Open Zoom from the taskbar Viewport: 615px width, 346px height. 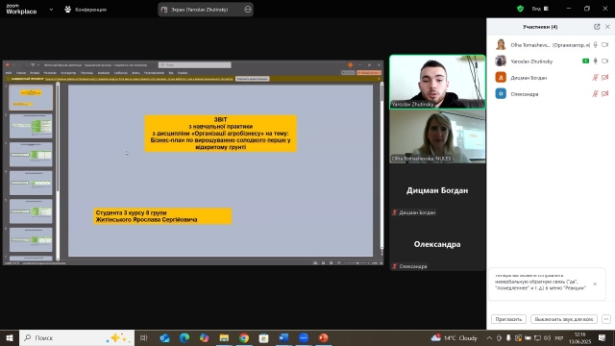pos(304,337)
